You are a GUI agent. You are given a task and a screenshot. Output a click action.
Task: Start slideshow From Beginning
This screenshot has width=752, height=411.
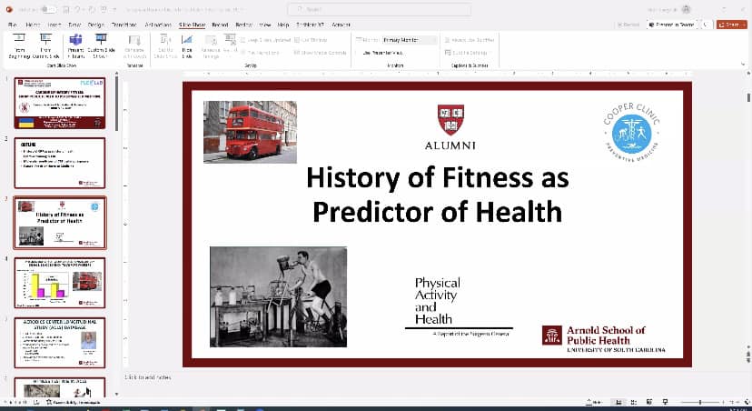19,45
